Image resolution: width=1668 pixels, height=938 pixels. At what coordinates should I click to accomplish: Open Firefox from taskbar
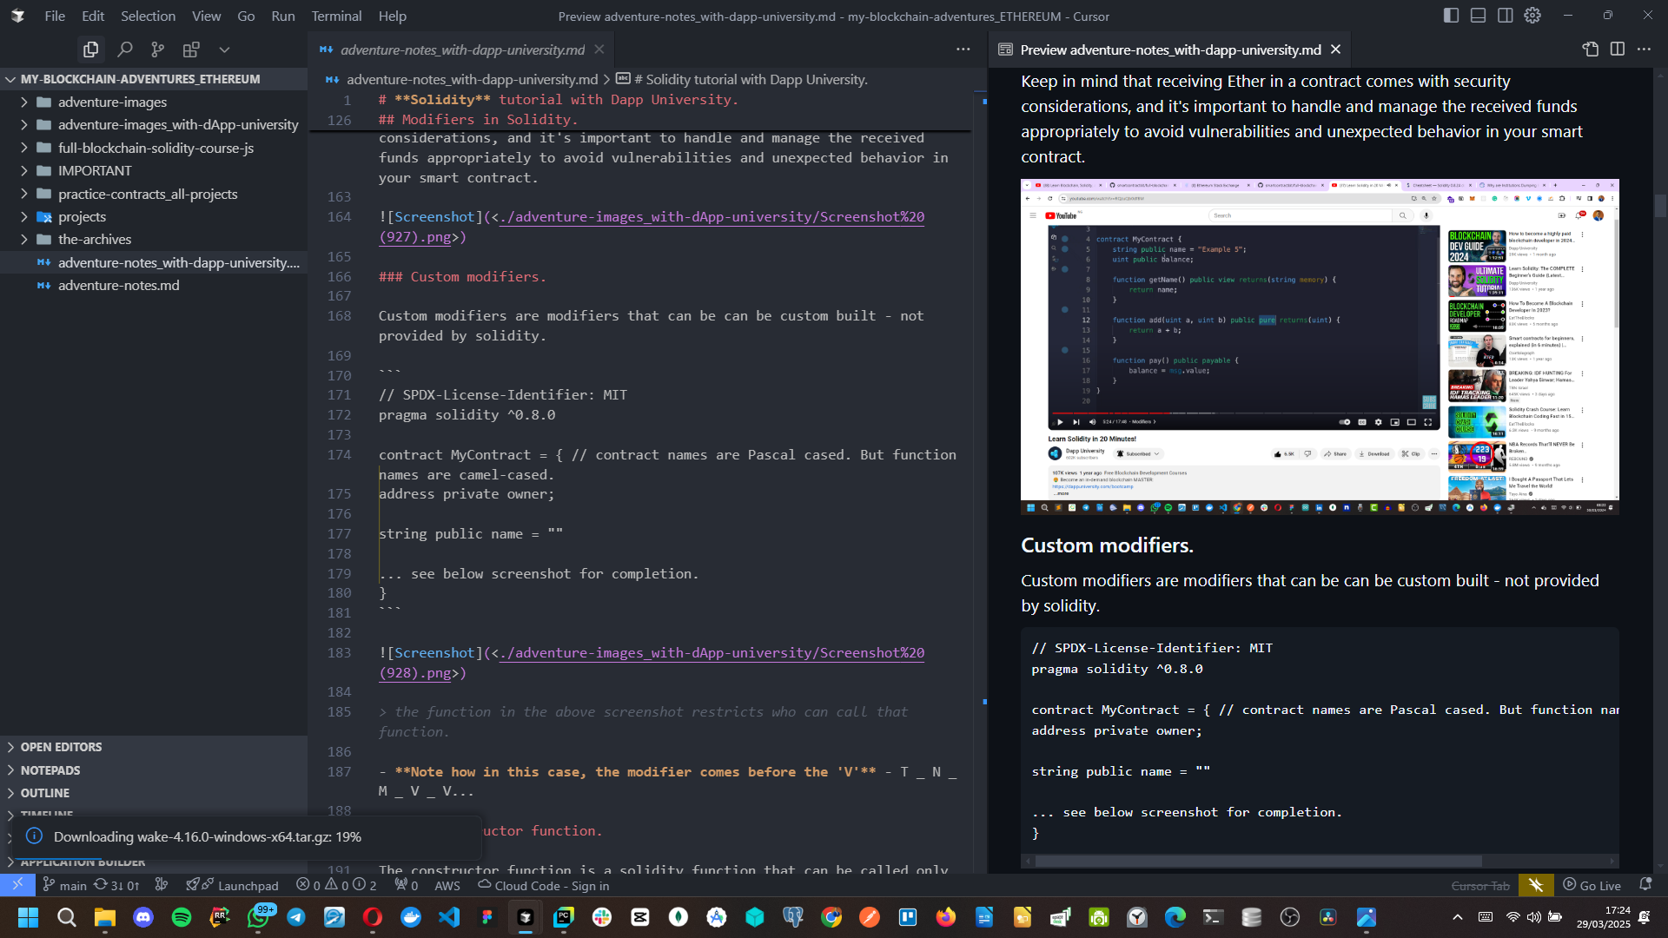pos(945,917)
